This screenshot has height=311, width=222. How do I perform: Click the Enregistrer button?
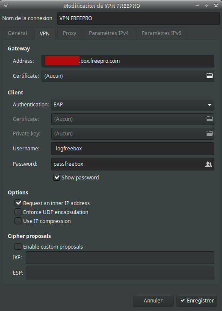[197, 301]
